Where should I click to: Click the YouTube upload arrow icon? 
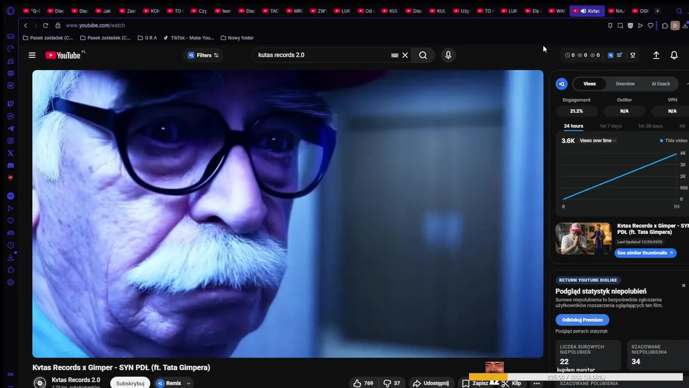(656, 55)
